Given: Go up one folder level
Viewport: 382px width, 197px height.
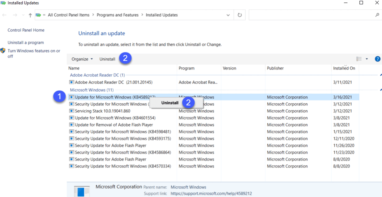Looking at the screenshot, I should [30, 15].
